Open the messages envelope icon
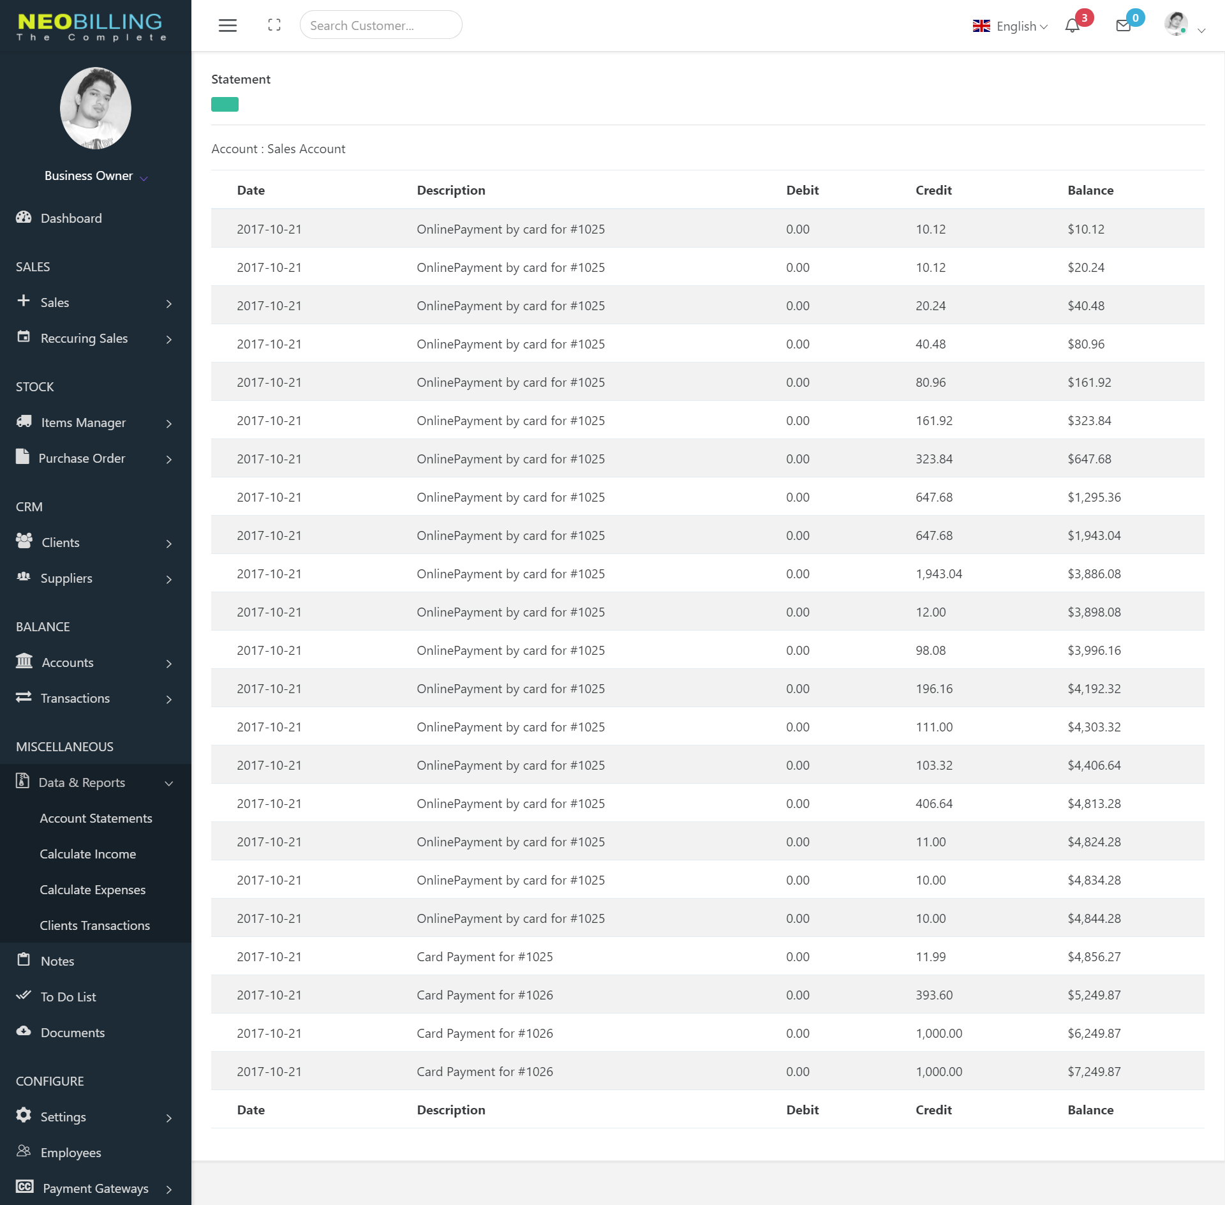The width and height of the screenshot is (1225, 1205). pyautogui.click(x=1123, y=26)
